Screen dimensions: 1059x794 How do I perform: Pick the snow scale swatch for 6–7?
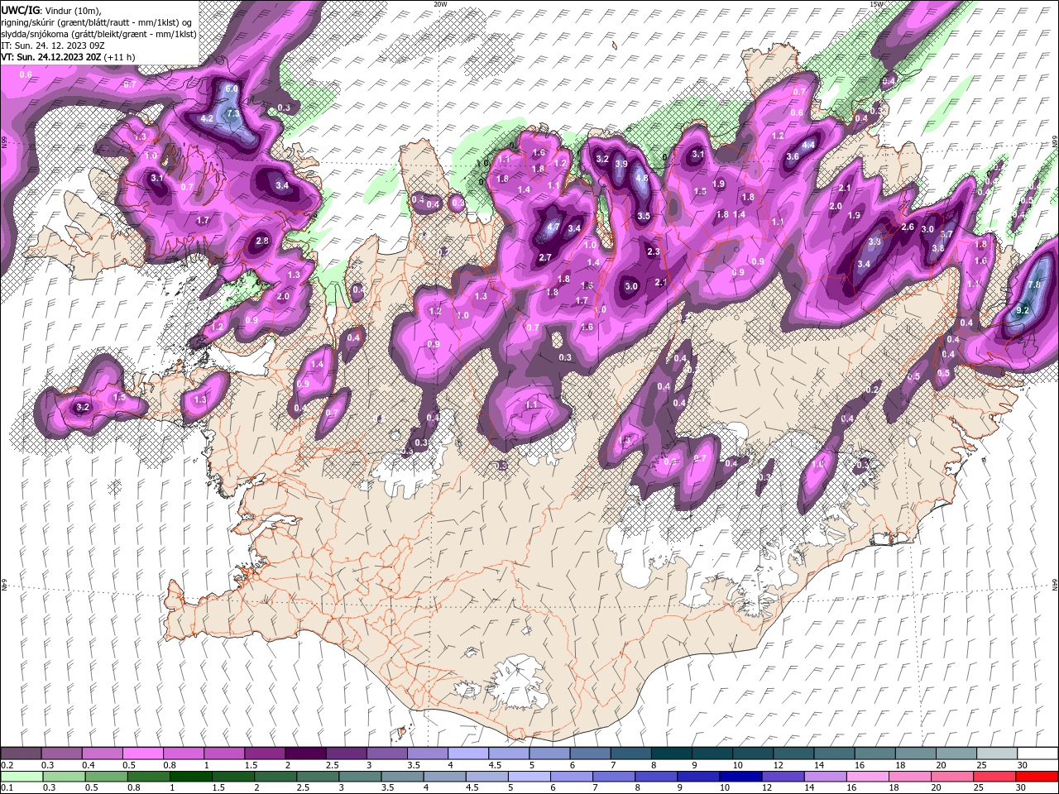click(x=590, y=753)
